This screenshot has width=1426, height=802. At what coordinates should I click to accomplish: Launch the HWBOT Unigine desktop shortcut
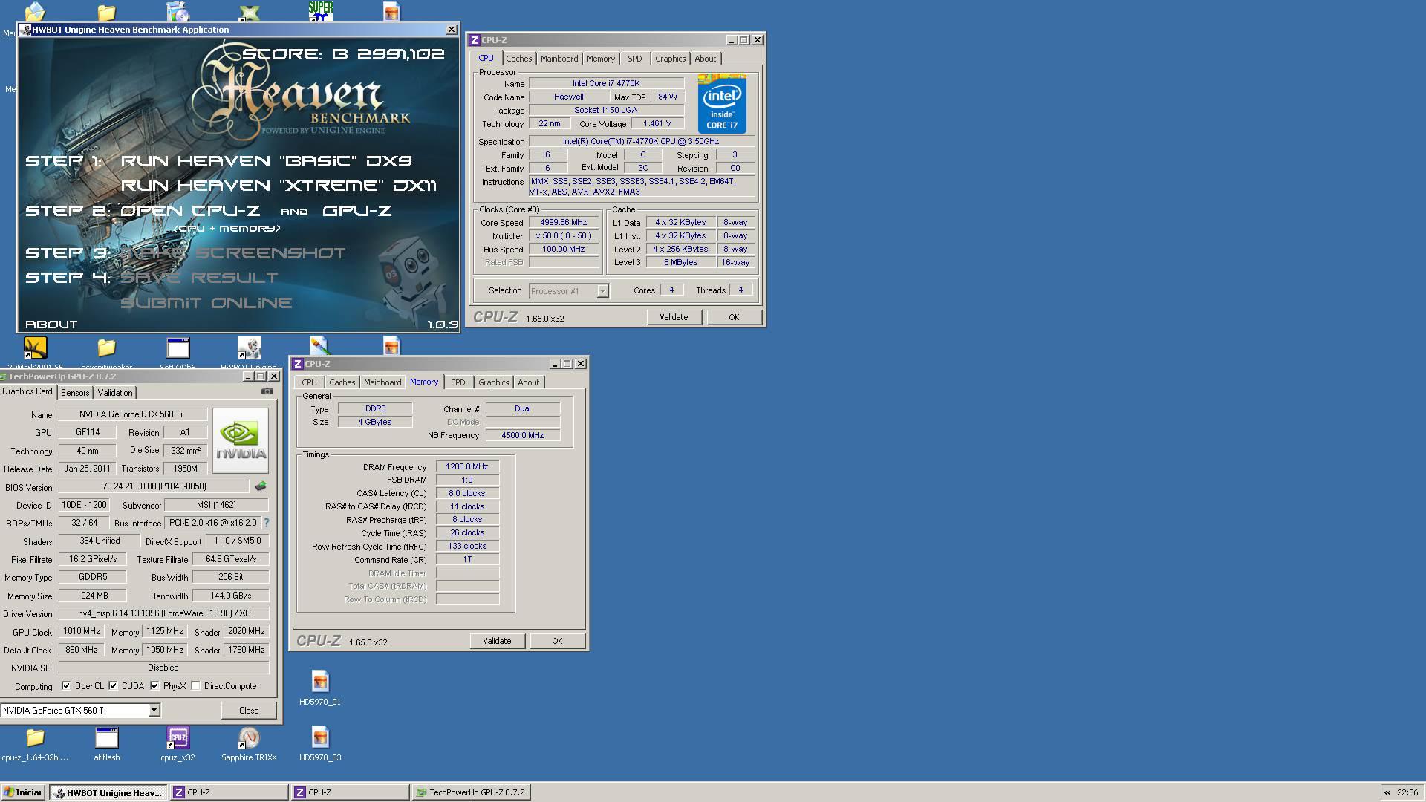(250, 348)
